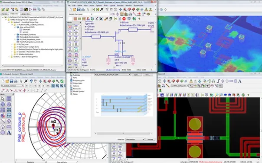Click horizontal scrollbar in main ADS folder tree
This screenshot has height=163, width=262.
coord(23,66)
